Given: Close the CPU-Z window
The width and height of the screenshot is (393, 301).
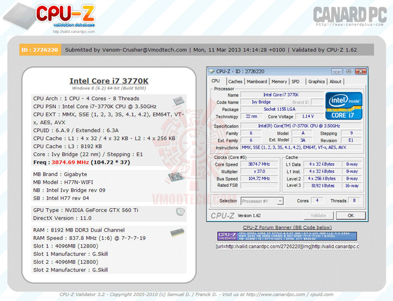Looking at the screenshot, I should (361, 72).
